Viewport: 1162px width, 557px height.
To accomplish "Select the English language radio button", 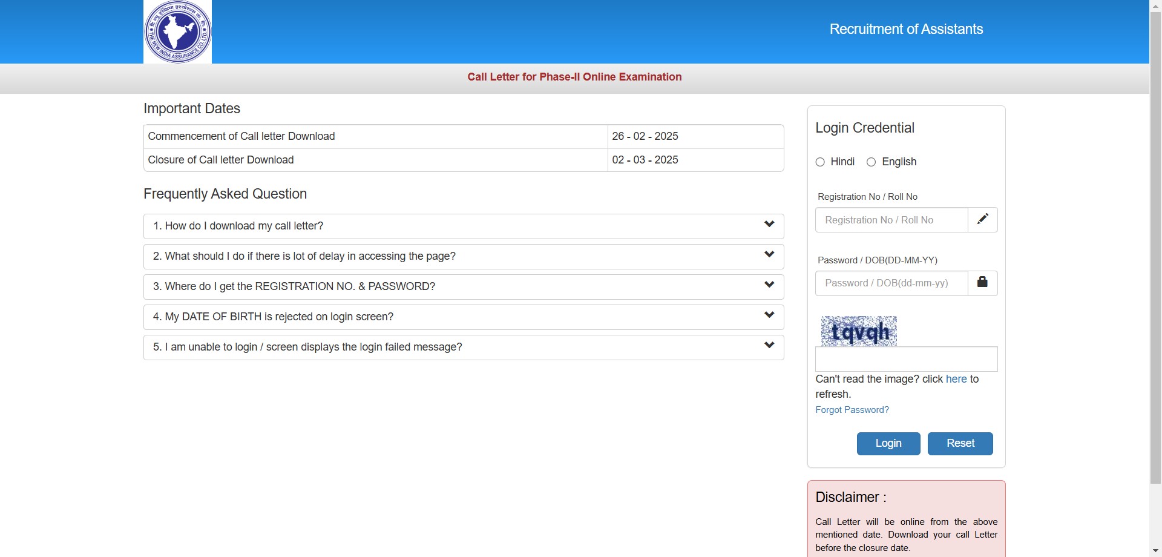I will pyautogui.click(x=871, y=162).
